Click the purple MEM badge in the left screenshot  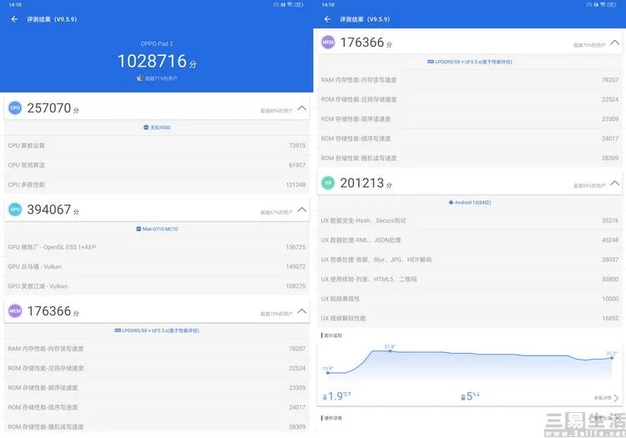pos(15,310)
